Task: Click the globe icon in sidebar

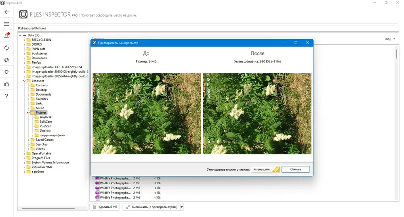Action: [6, 60]
